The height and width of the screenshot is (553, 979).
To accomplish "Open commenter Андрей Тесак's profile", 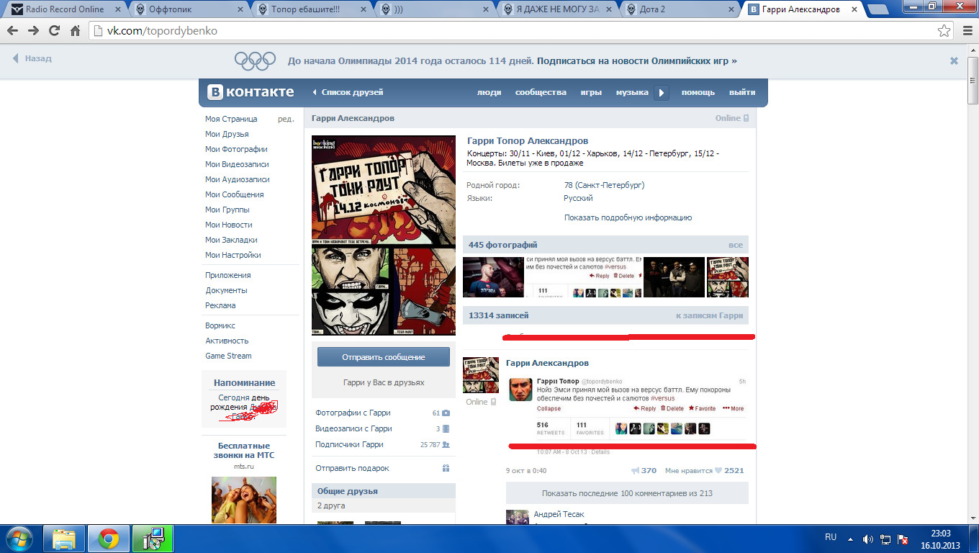I will [x=559, y=514].
